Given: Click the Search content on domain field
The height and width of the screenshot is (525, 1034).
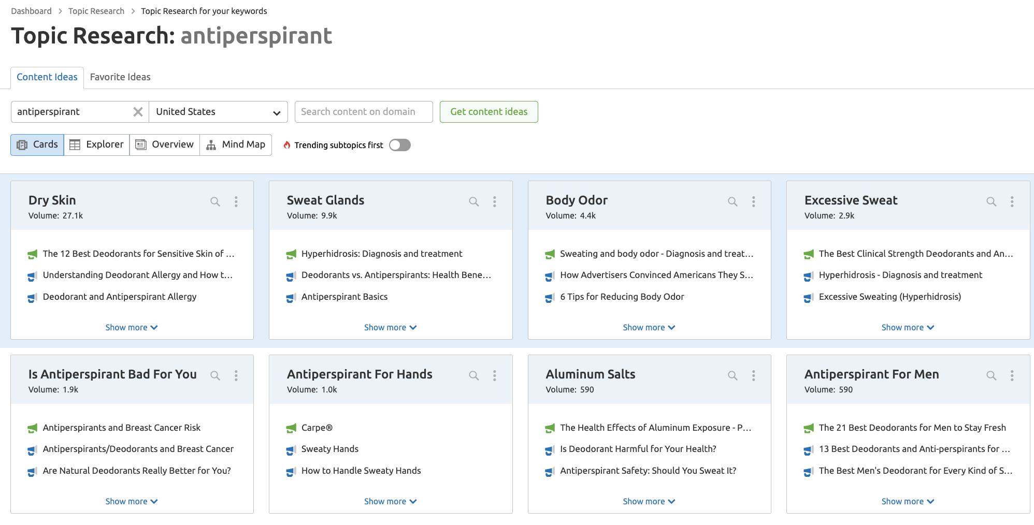Looking at the screenshot, I should tap(363, 111).
